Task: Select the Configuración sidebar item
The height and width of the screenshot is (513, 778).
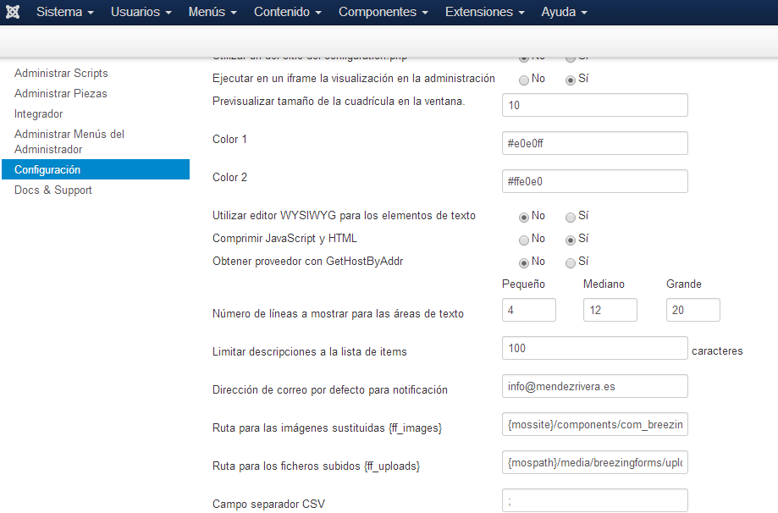Action: pyautogui.click(x=96, y=169)
